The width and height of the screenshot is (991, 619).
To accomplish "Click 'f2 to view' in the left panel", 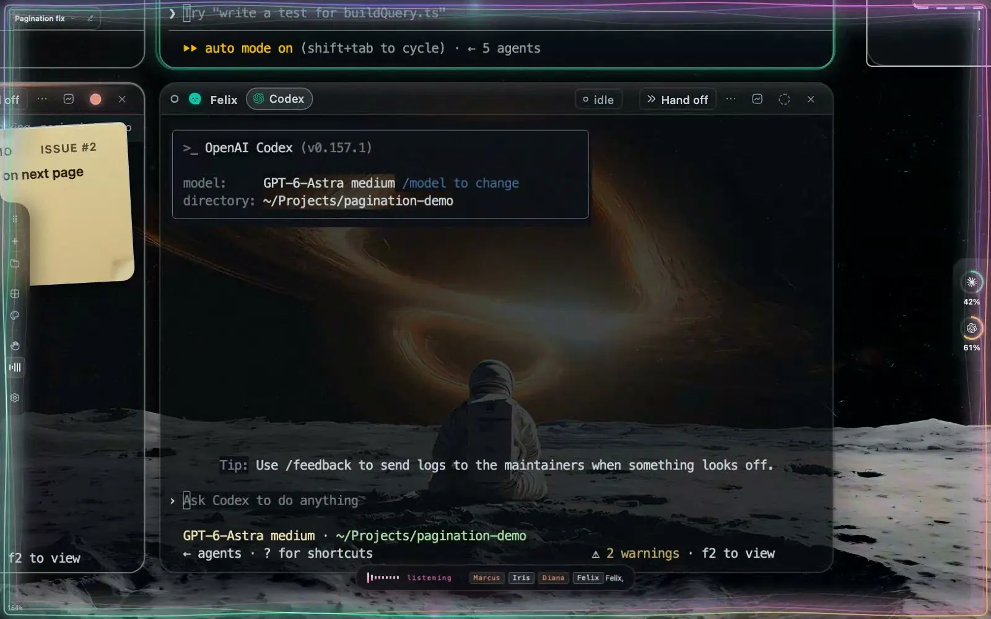I will click(45, 558).
